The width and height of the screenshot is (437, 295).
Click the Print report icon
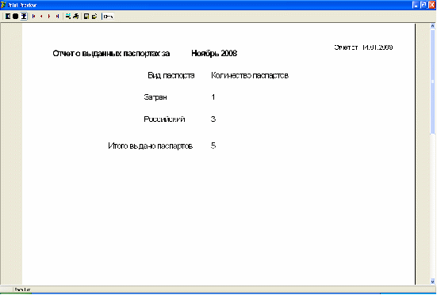click(x=76, y=17)
